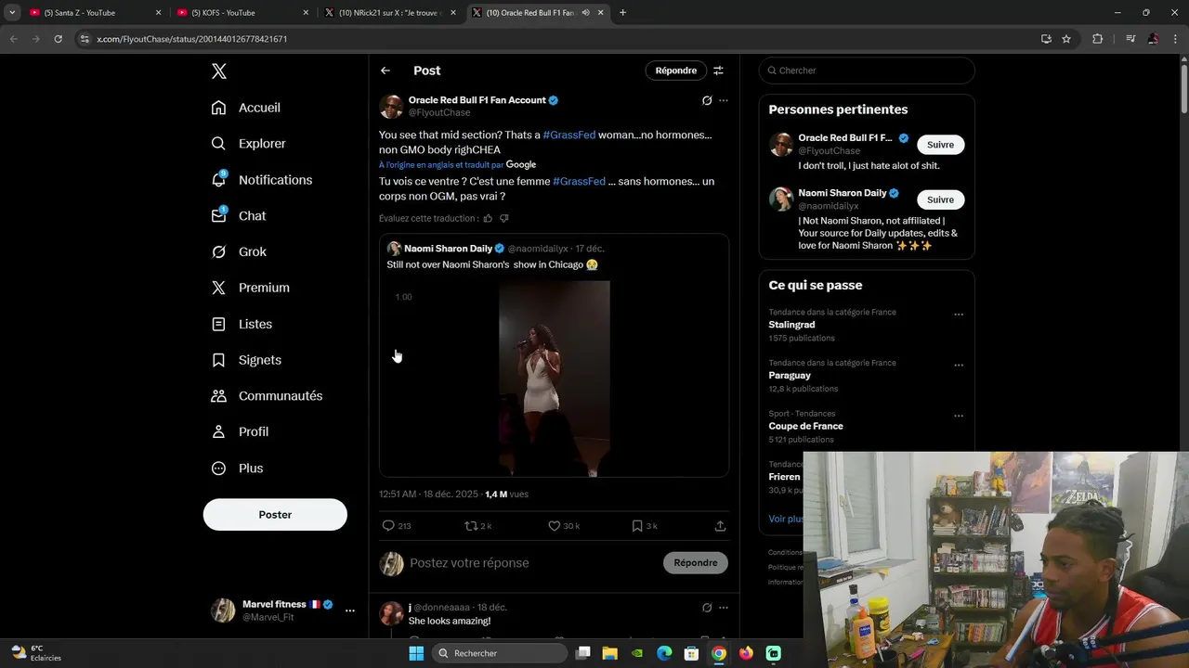Open Coupe de France trend options

pos(959,416)
